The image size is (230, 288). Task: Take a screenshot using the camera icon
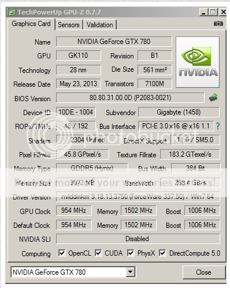tap(218, 24)
